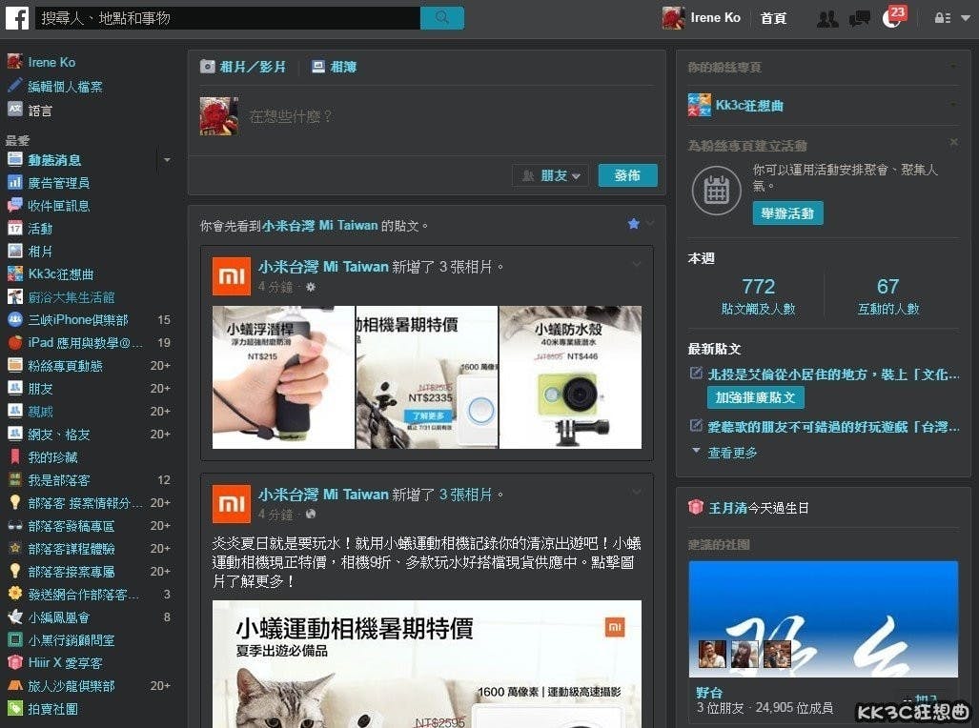Image resolution: width=979 pixels, height=728 pixels.
Task: Click 小編鳳凰會 bird icon
Action: coord(15,617)
